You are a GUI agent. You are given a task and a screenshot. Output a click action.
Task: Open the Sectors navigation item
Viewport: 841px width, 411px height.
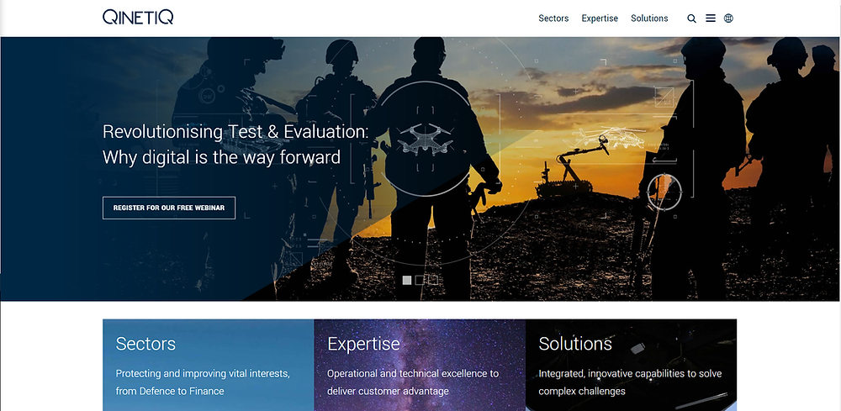tap(553, 18)
